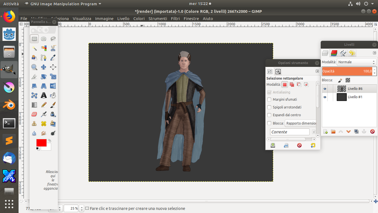
Task: Select the Bucket Fill tool
Action: point(53,96)
